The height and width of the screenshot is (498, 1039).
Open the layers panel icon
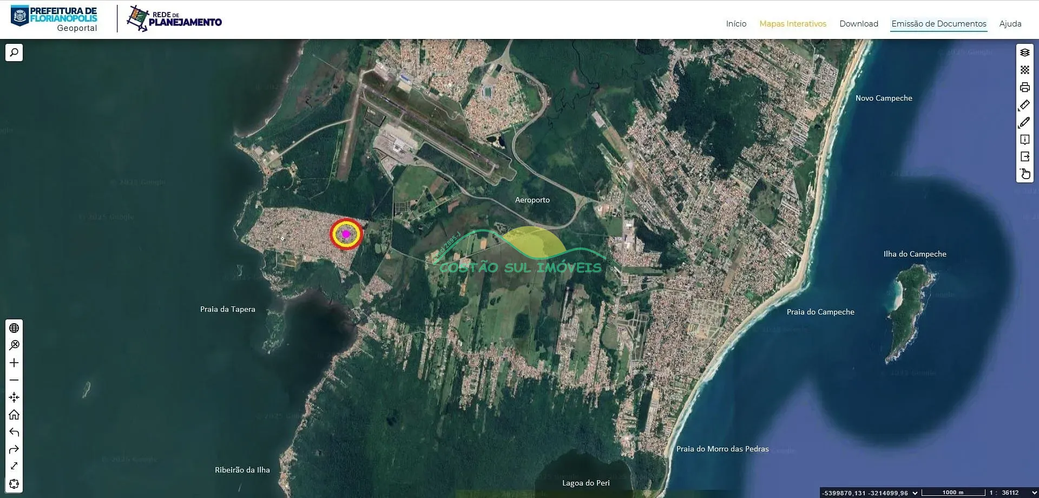pyautogui.click(x=1024, y=53)
